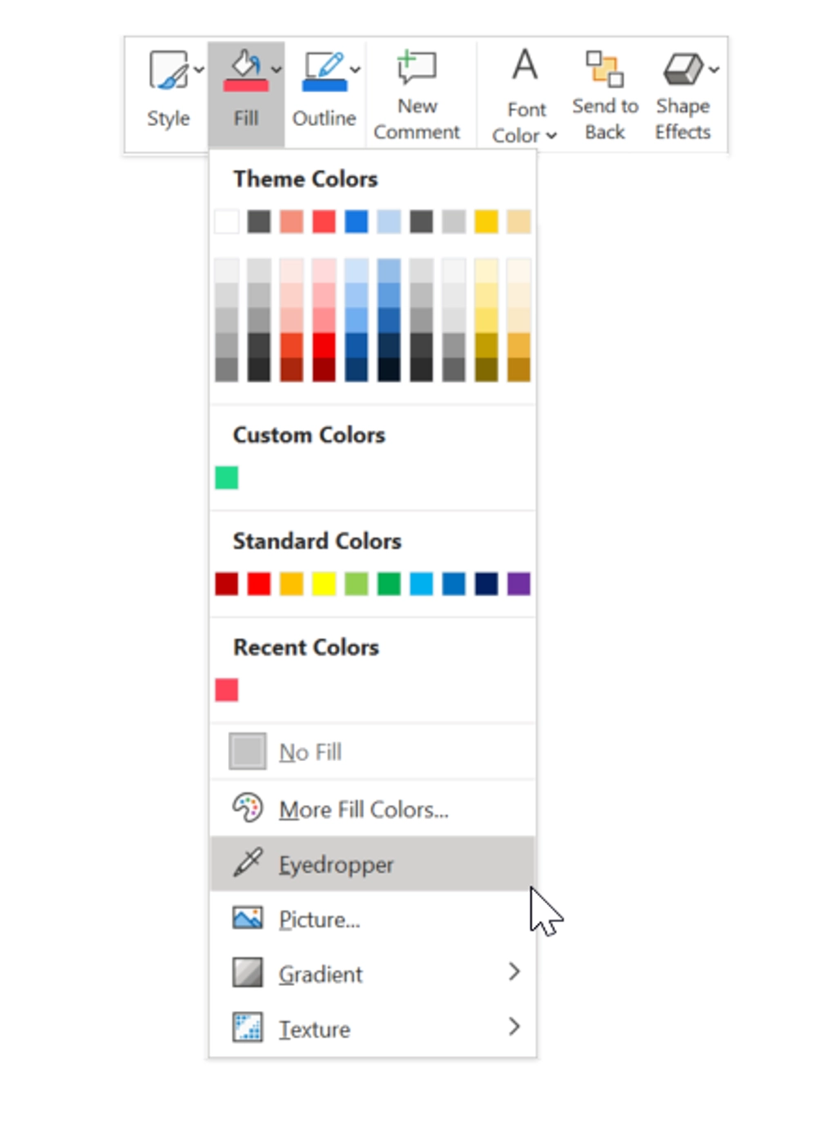
Task: Choose Picture from the fill menu
Action: pyautogui.click(x=319, y=918)
